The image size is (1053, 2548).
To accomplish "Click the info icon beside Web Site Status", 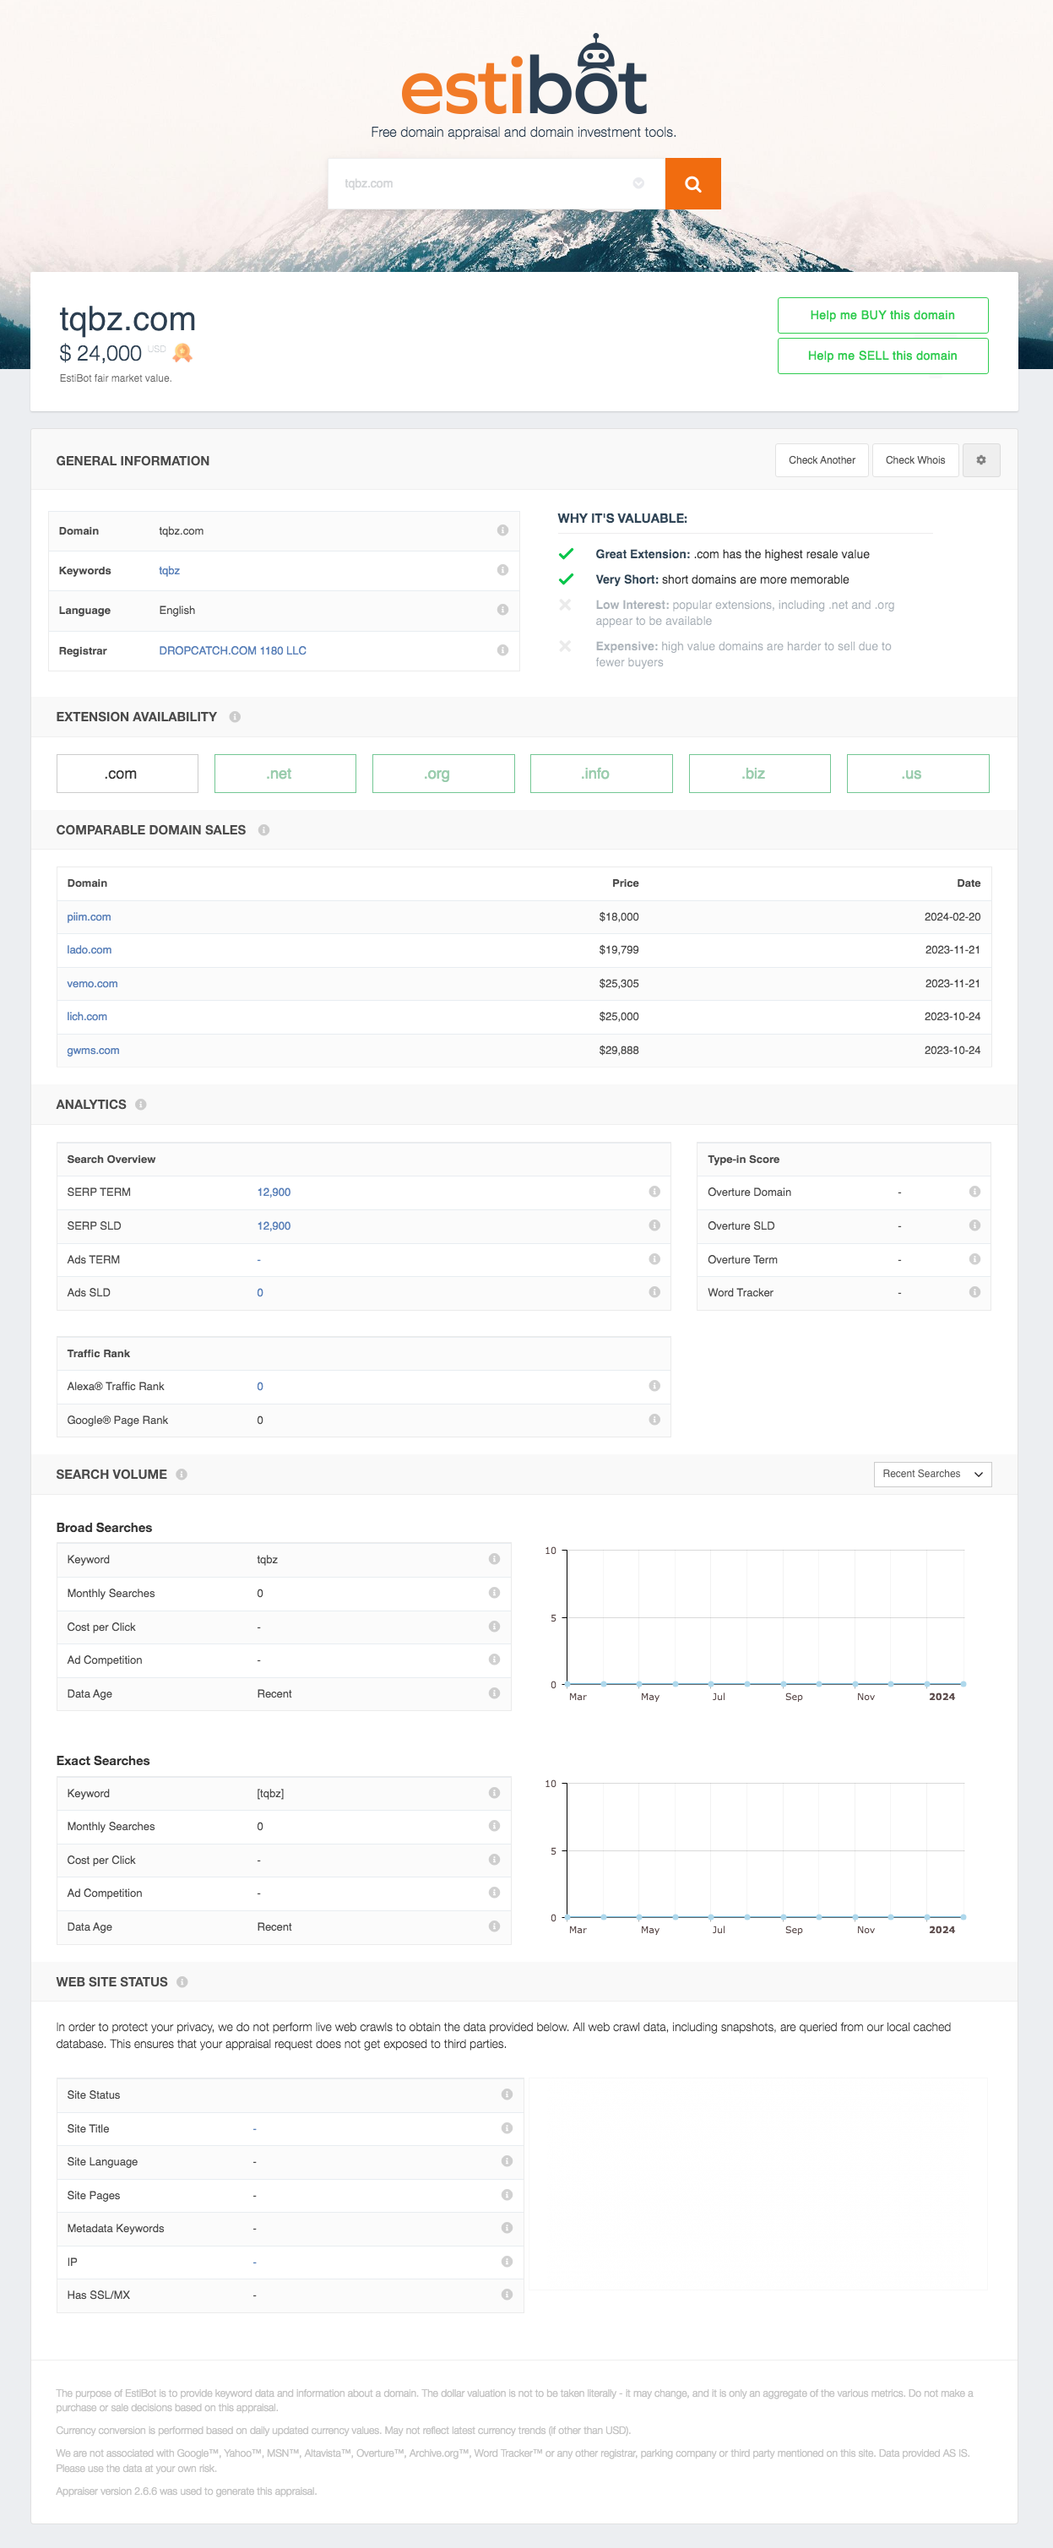I will (182, 1982).
